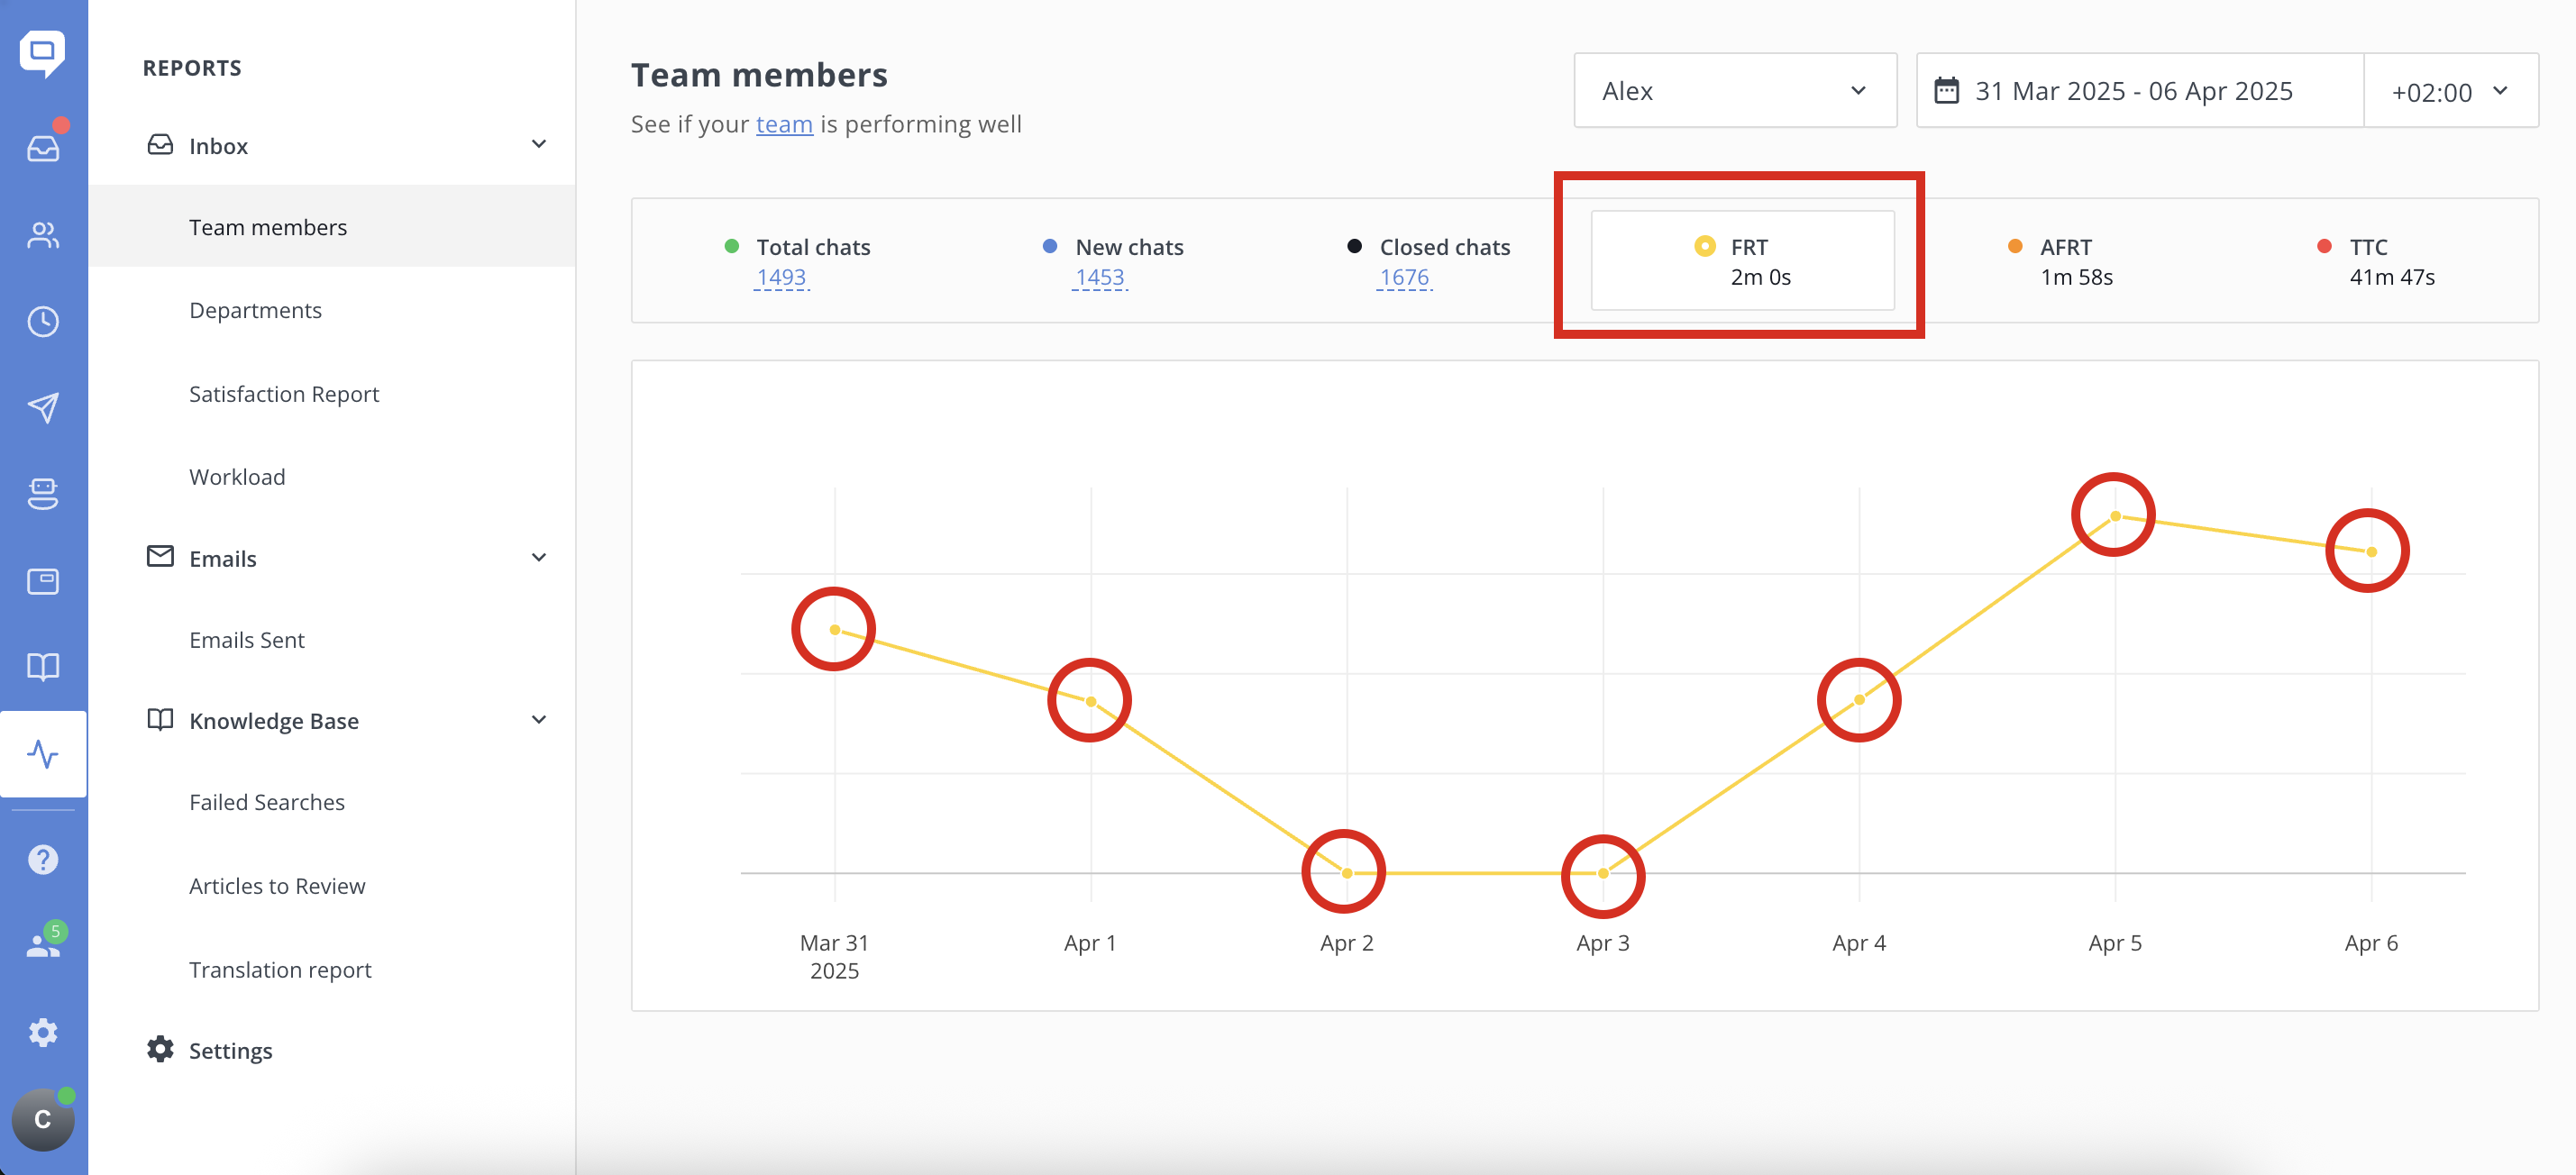This screenshot has height=1175, width=2576.
Task: Click the open book knowledge base sidebar icon
Action: tap(43, 667)
